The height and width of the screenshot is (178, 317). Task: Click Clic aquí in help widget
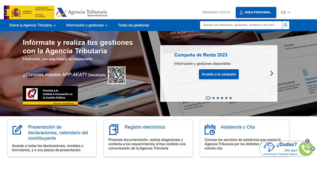click(x=291, y=150)
